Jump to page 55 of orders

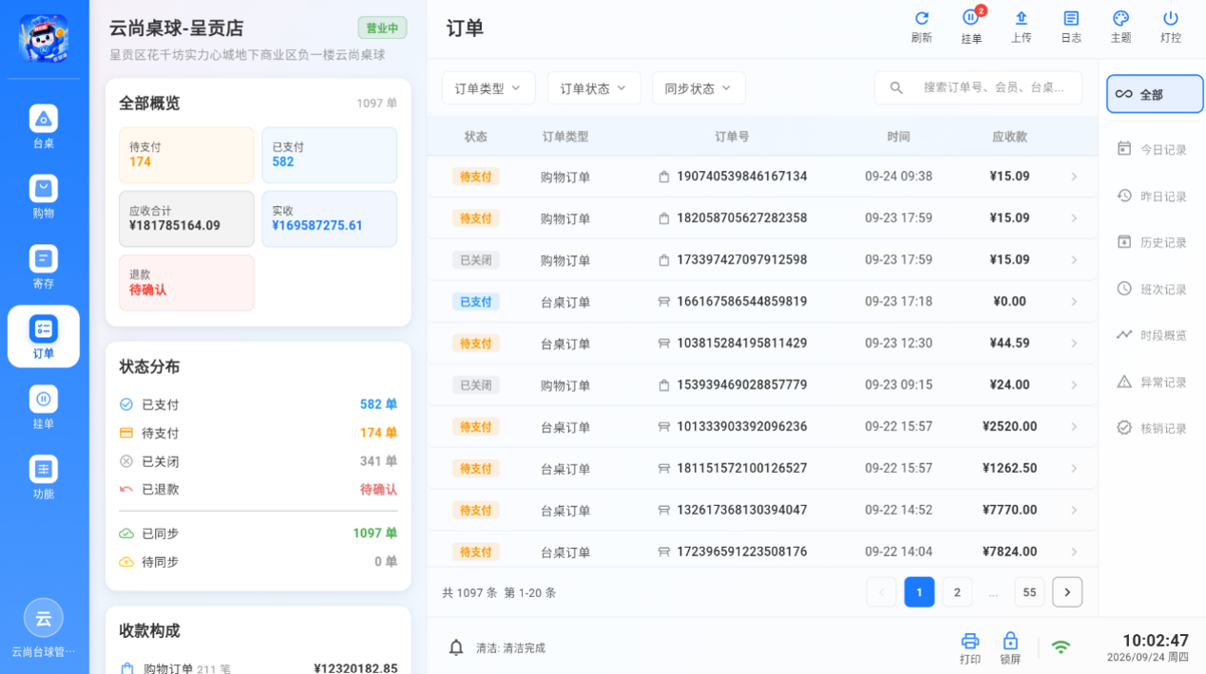click(x=1029, y=592)
